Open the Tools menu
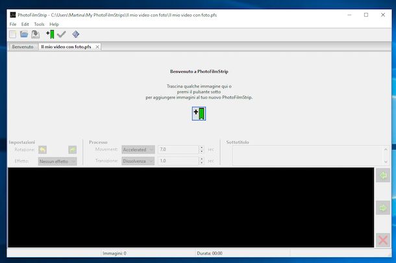The width and height of the screenshot is (396, 263). click(x=39, y=24)
